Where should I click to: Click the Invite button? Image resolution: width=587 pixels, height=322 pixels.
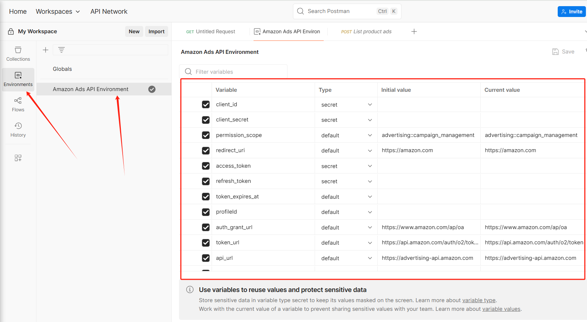tap(571, 12)
